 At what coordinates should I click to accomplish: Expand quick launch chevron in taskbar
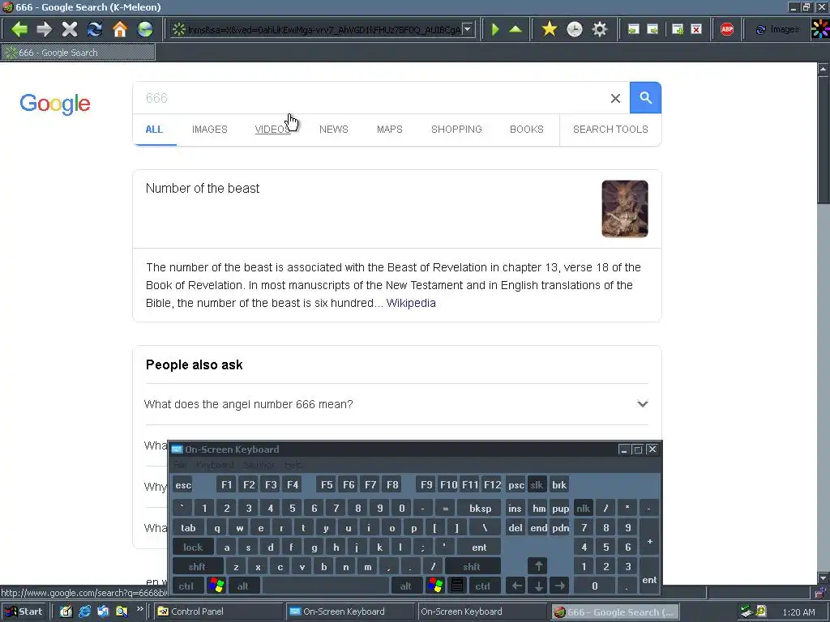[x=139, y=609]
